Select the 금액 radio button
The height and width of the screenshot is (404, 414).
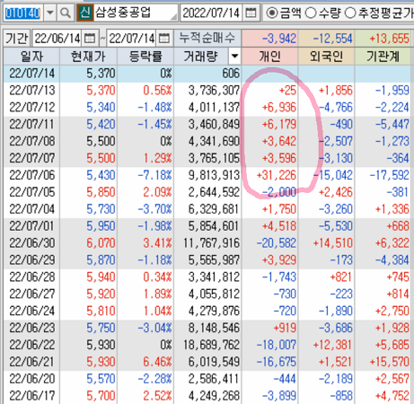pos(272,13)
